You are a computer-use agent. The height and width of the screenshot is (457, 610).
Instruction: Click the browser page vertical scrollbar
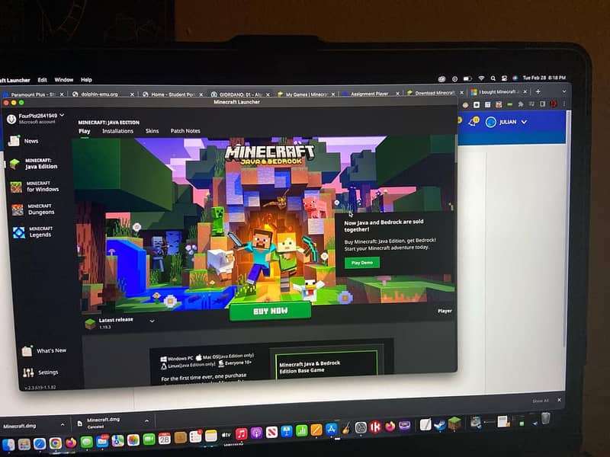(x=565, y=229)
